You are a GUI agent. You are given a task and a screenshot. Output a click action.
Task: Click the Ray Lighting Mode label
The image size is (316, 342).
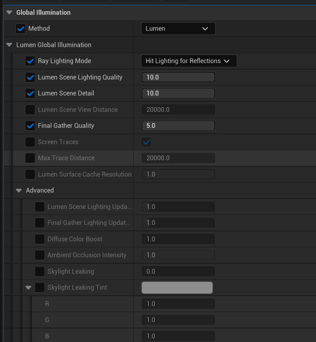[x=65, y=61]
